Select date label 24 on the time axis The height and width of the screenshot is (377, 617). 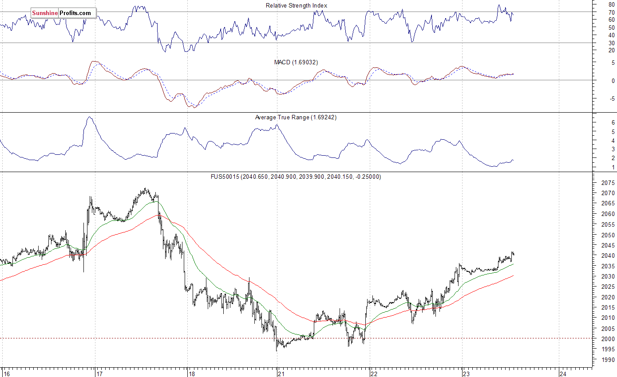click(x=563, y=373)
